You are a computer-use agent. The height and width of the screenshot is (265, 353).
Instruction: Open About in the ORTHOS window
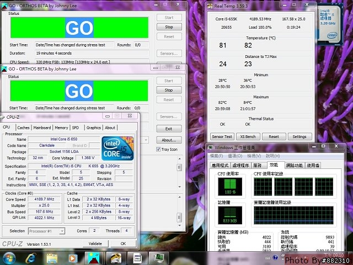coord(169,140)
